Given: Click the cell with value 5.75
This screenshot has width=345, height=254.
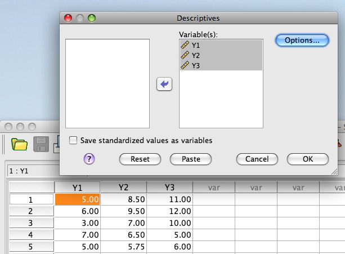Looking at the screenshot, I should [123, 247].
